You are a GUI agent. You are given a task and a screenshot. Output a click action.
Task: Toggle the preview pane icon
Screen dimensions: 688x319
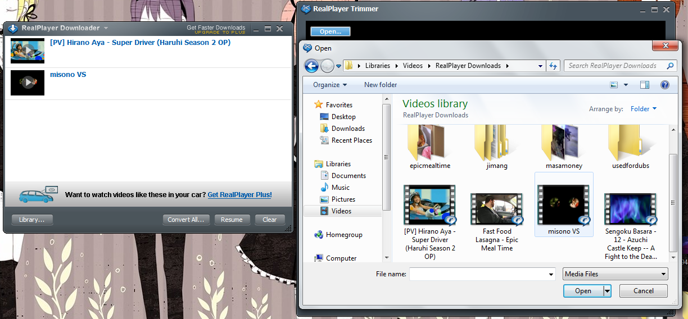(x=645, y=85)
